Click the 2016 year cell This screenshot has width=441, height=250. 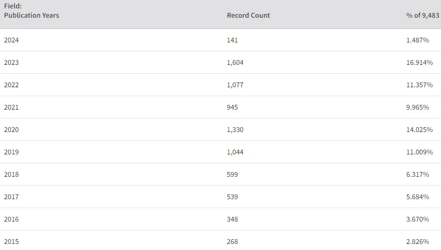[x=12, y=219]
